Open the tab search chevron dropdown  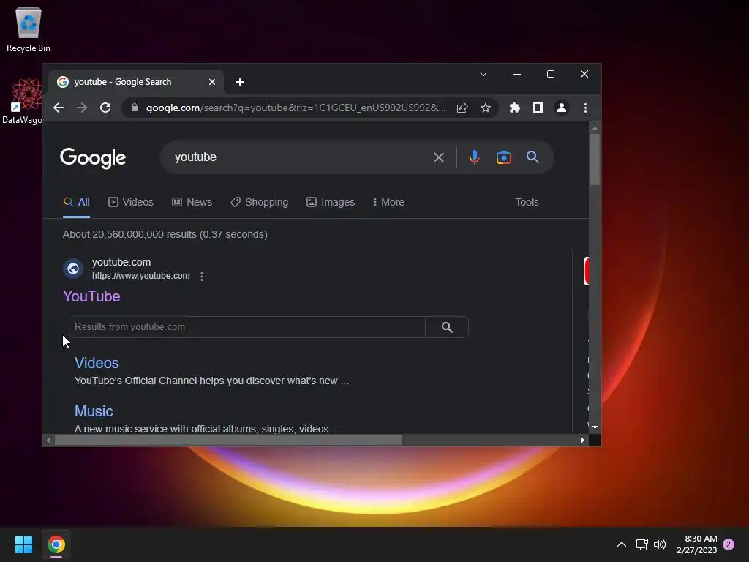pos(483,74)
